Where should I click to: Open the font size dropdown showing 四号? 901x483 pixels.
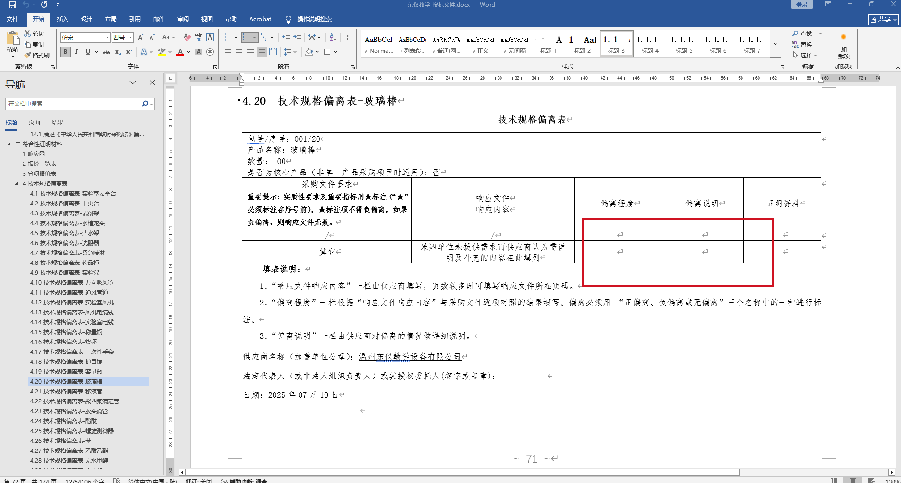coord(131,37)
